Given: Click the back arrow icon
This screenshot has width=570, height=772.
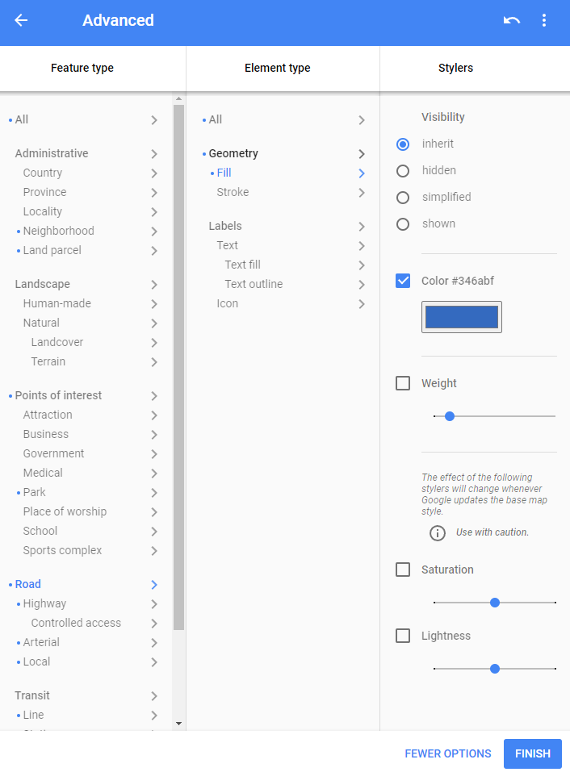Looking at the screenshot, I should (x=21, y=20).
